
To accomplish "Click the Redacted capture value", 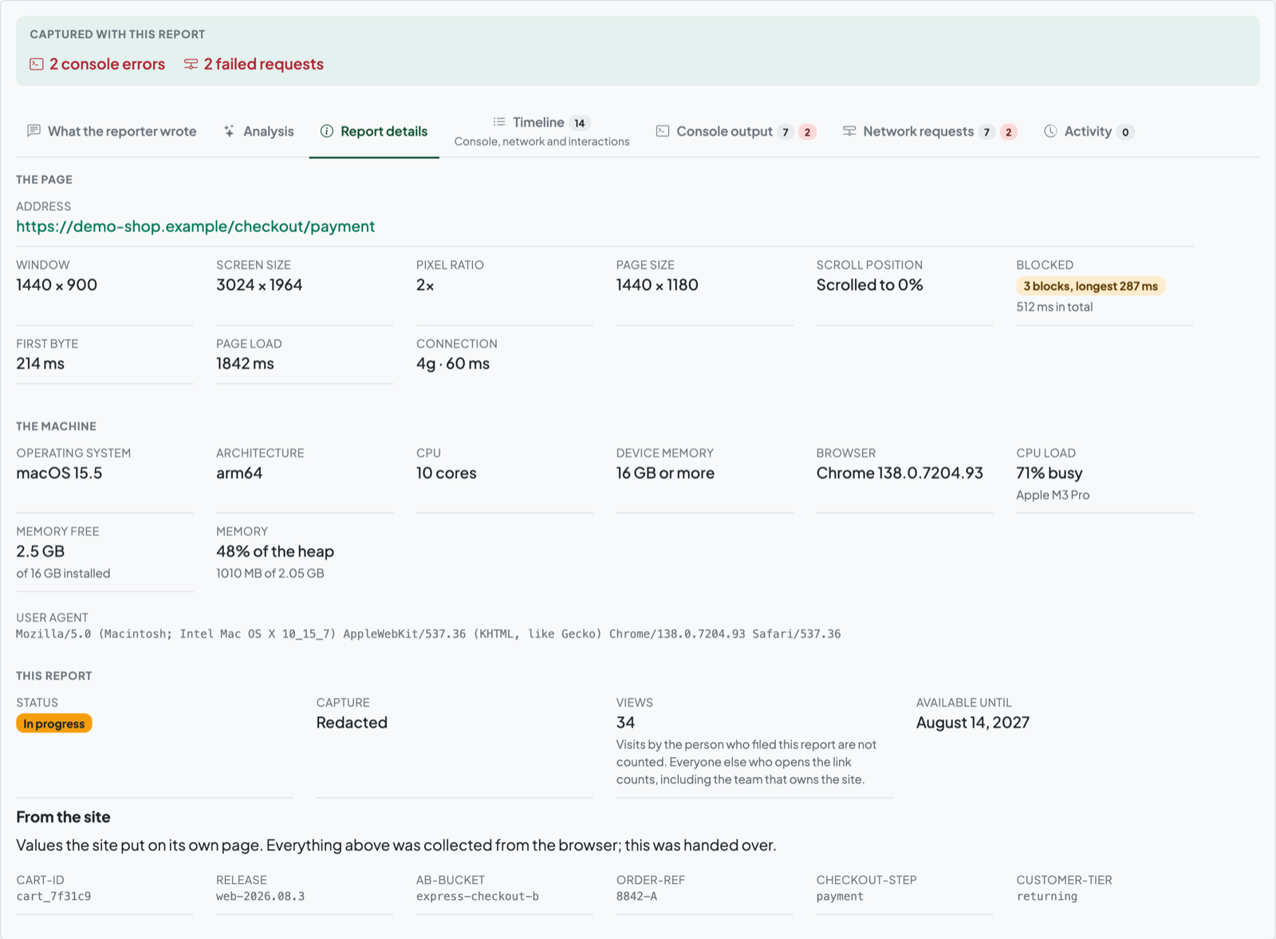I will tap(352, 723).
